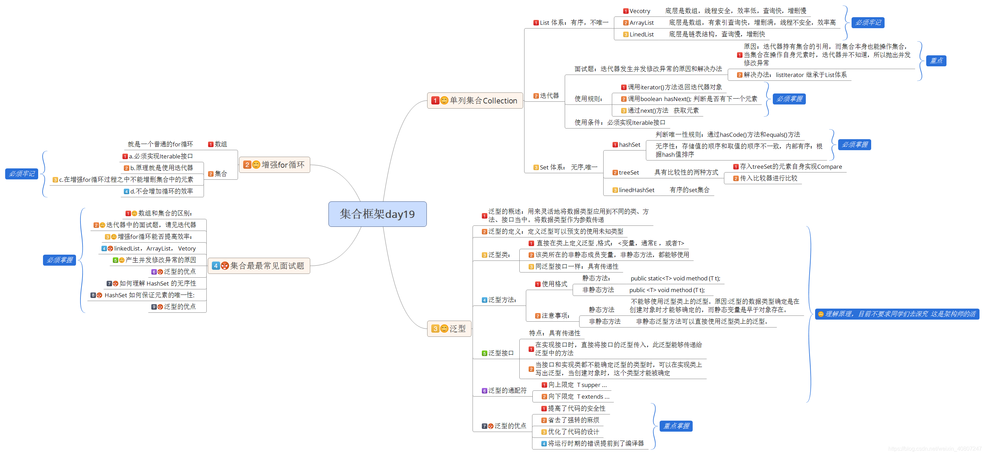Screen dimensions: 985x455
Task: Click angry face icon on 集合最最常见面试题
Action: point(225,266)
